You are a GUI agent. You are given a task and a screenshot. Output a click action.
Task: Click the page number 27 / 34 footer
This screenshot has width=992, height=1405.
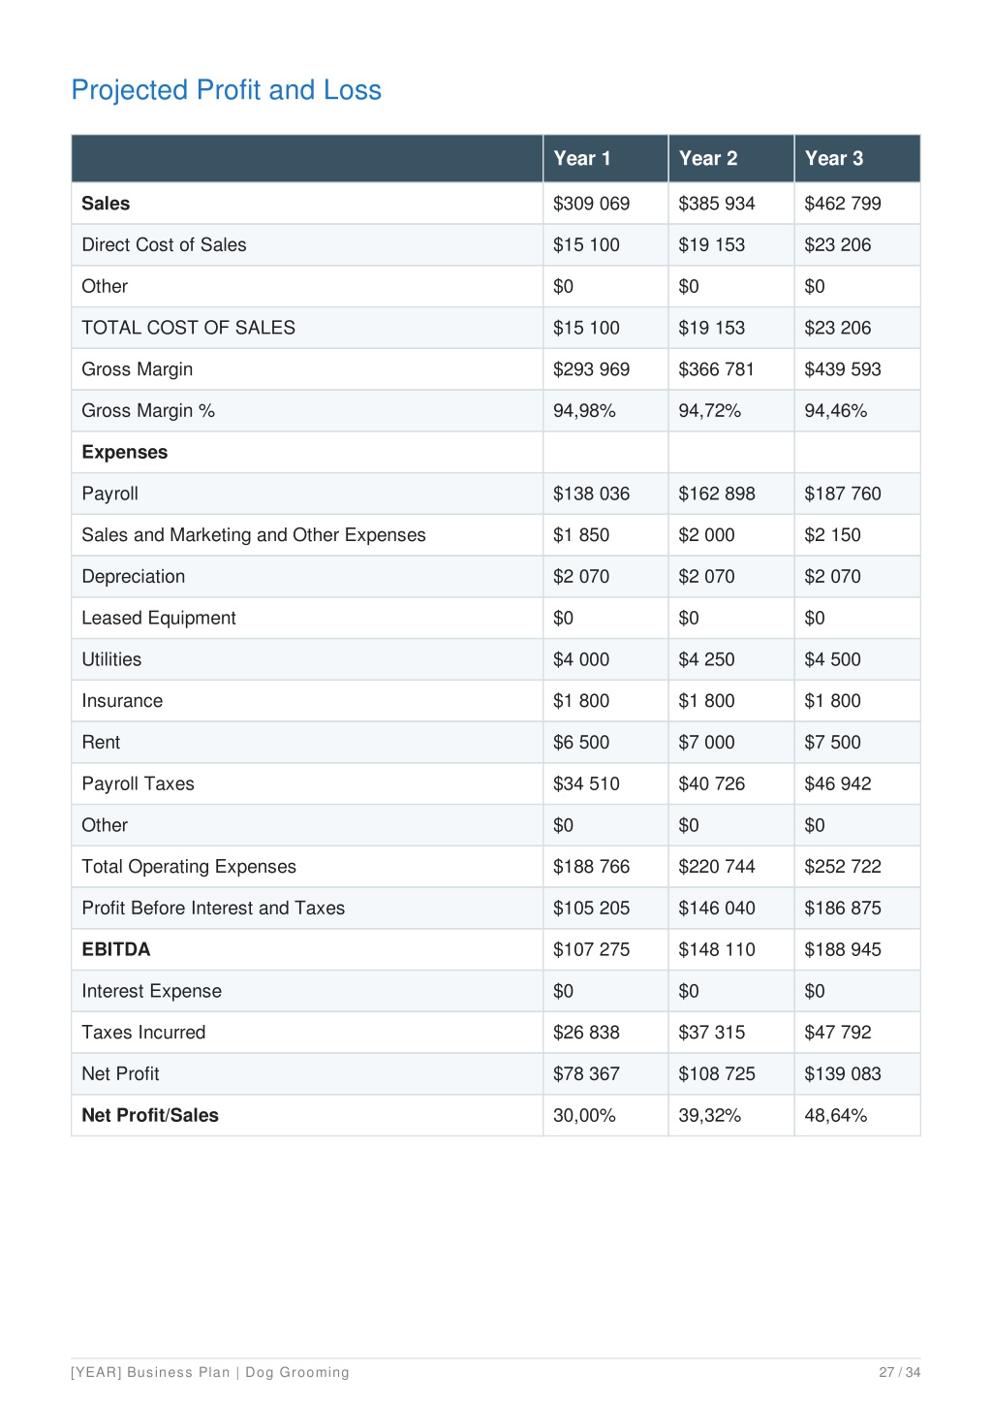[x=900, y=1372]
